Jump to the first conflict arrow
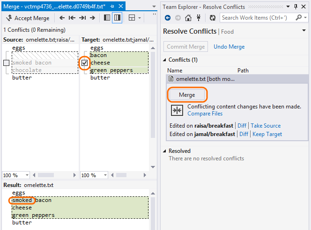 click(x=72, y=18)
